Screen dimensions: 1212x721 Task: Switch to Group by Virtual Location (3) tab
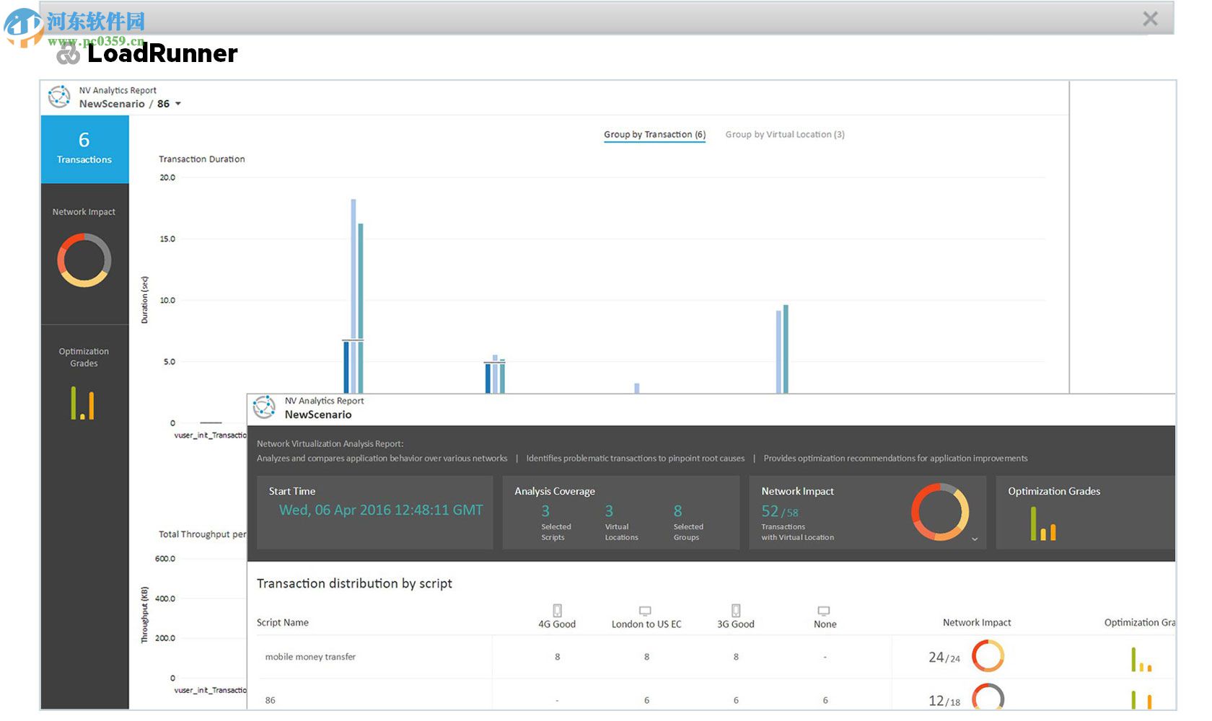point(785,135)
